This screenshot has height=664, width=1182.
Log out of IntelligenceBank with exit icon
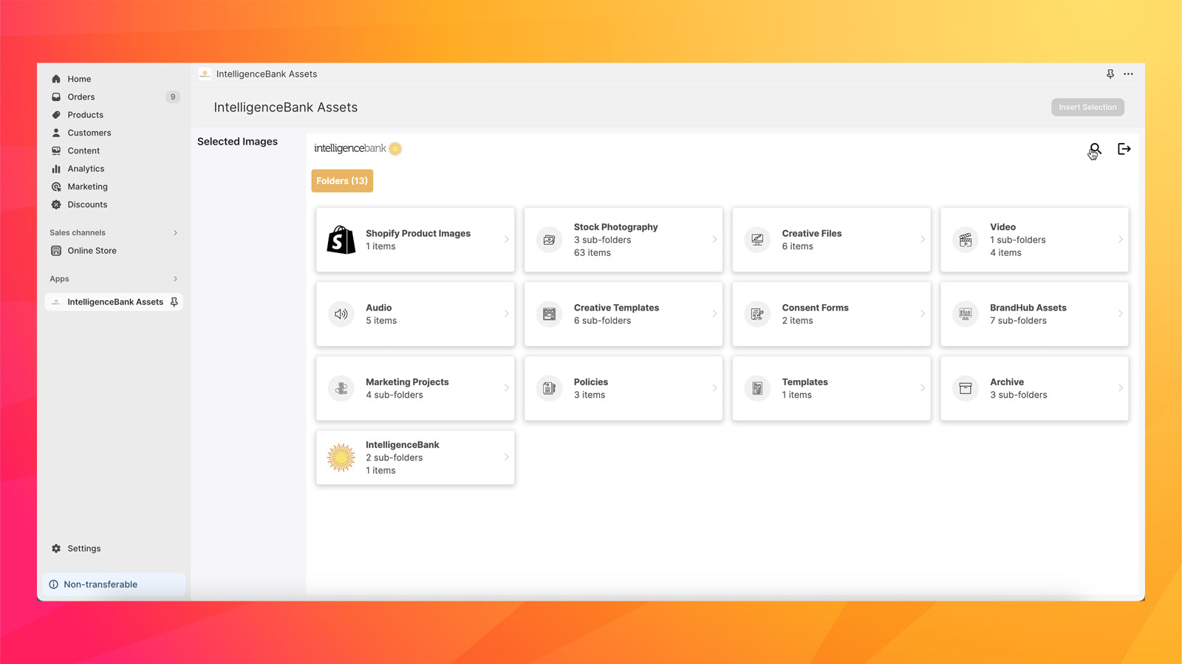tap(1124, 149)
